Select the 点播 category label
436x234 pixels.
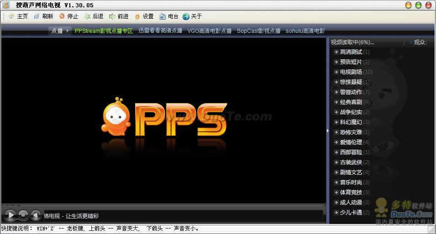(x=57, y=31)
